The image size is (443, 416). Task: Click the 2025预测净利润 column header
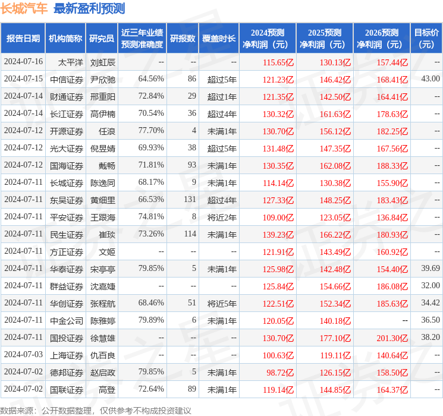[x=325, y=39]
